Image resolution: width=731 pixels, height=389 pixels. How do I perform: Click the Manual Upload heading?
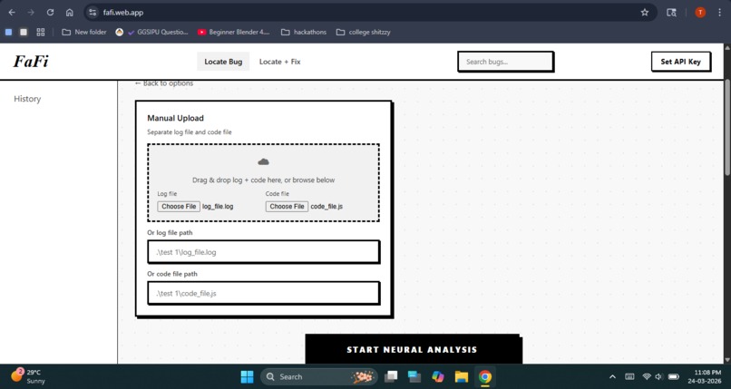175,118
